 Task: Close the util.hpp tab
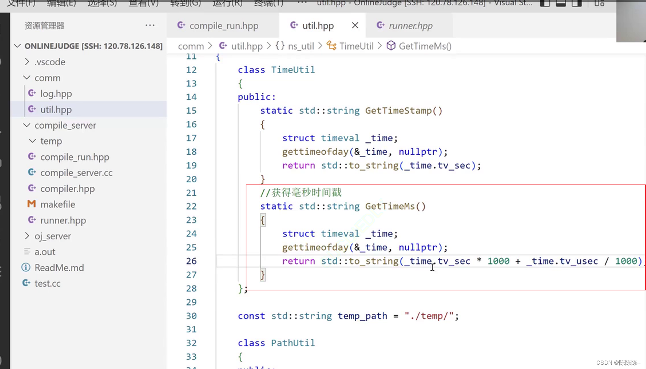[355, 25]
